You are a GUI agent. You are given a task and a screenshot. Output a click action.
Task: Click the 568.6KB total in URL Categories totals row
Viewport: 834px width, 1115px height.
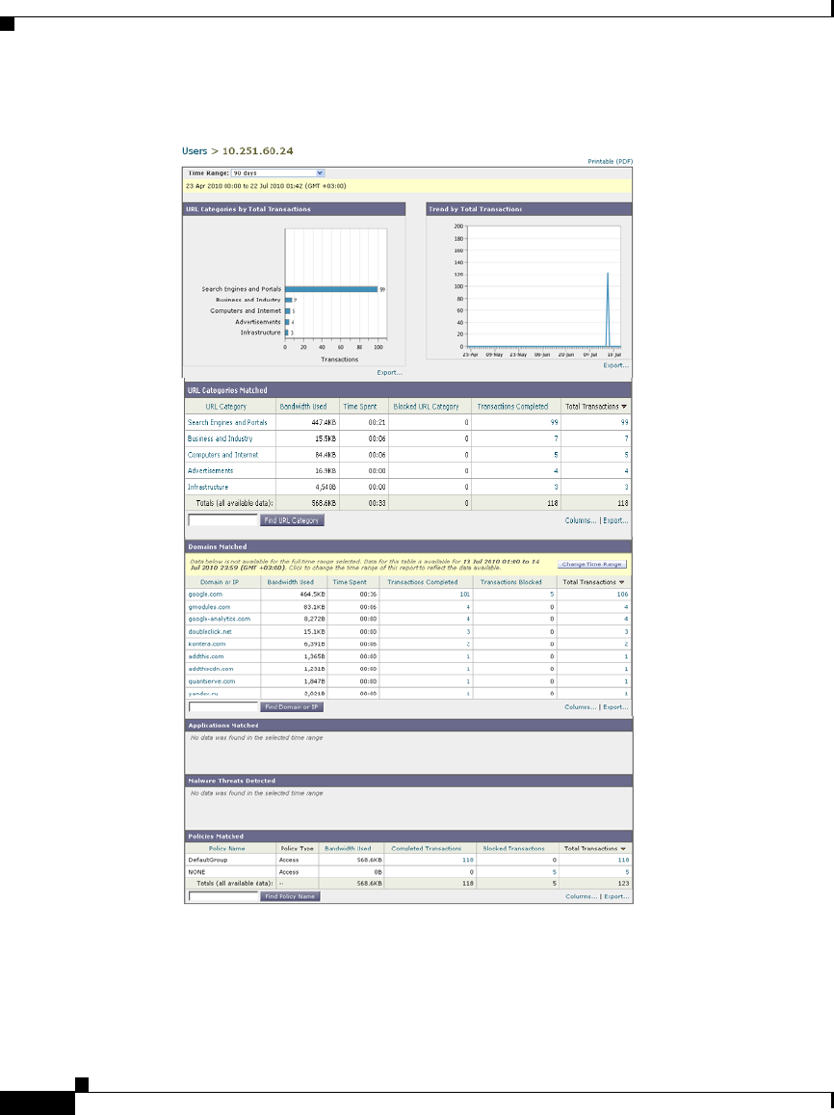[324, 503]
